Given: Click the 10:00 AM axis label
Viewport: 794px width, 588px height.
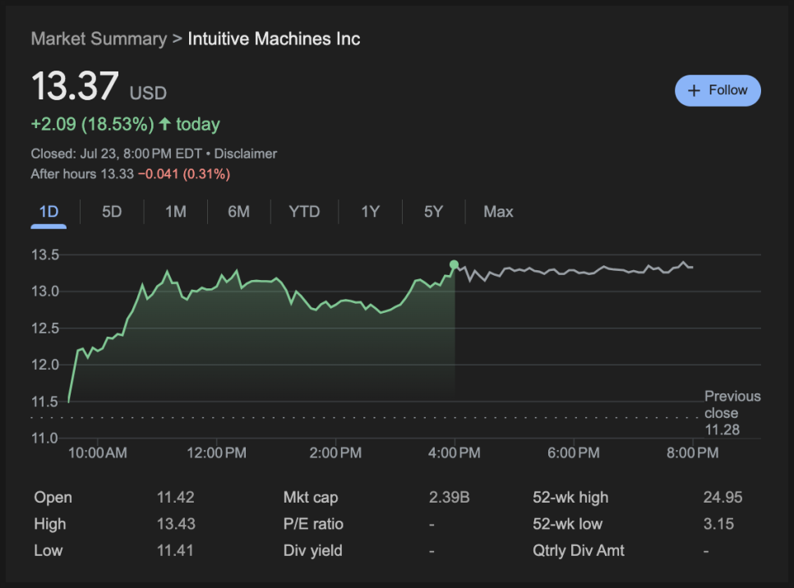Looking at the screenshot, I should click(x=98, y=452).
